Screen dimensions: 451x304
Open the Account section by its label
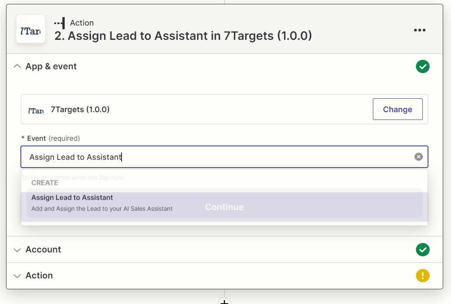(x=43, y=250)
